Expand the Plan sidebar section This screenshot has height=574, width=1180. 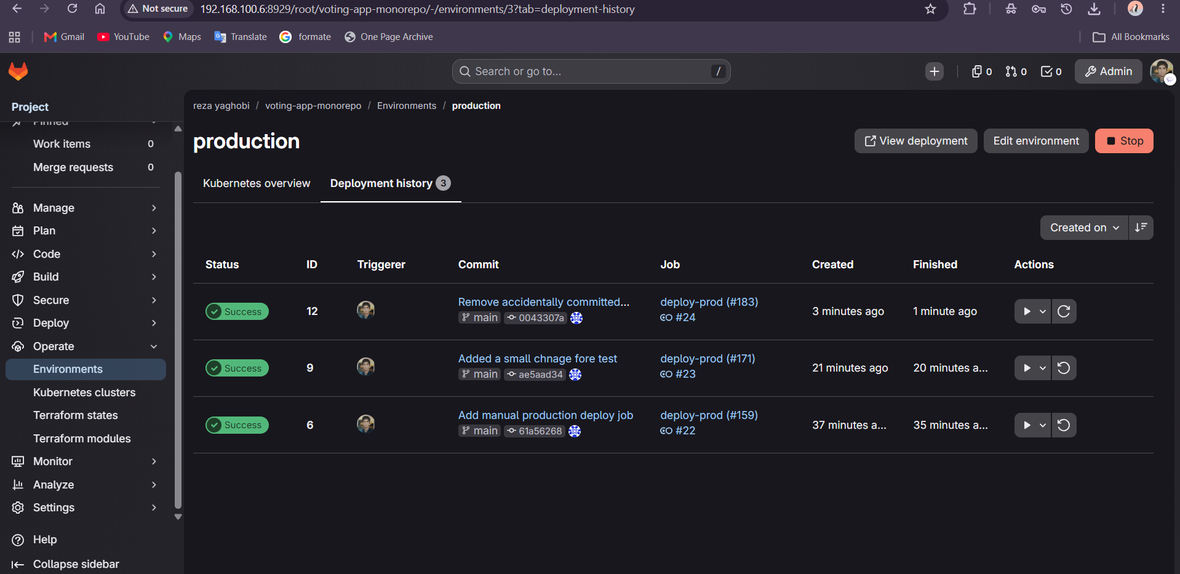[86, 231]
